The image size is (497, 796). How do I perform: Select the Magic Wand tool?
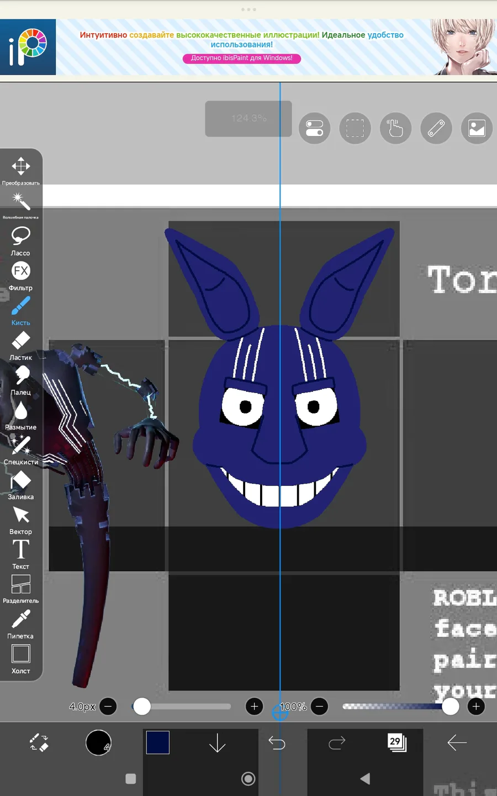21,206
